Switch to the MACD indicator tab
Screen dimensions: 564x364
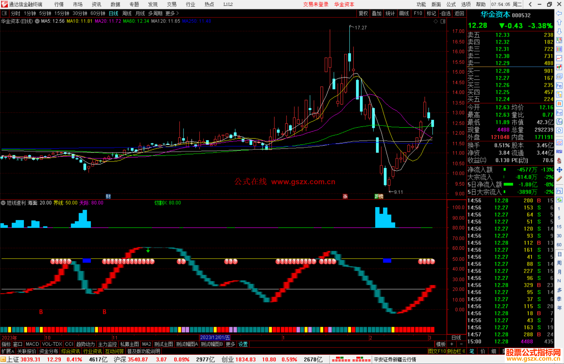pyautogui.click(x=32, y=344)
